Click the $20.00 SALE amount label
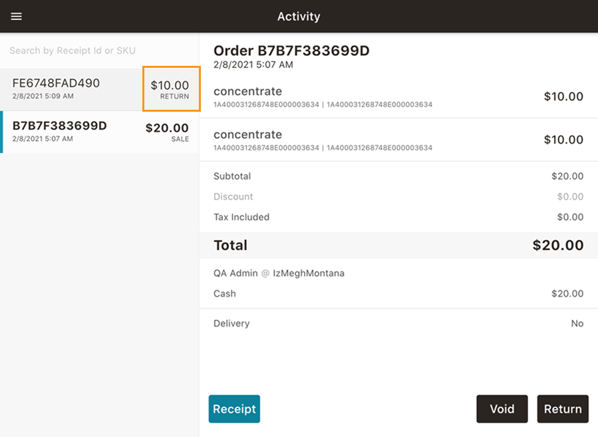 pyautogui.click(x=167, y=132)
